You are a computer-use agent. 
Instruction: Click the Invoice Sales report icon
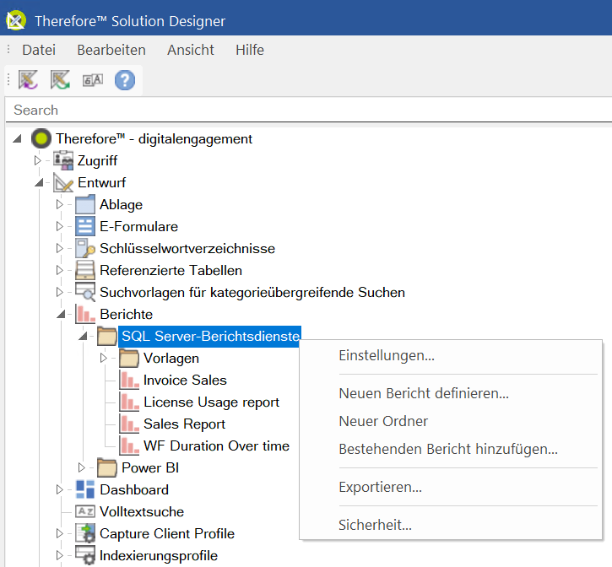[x=129, y=380]
